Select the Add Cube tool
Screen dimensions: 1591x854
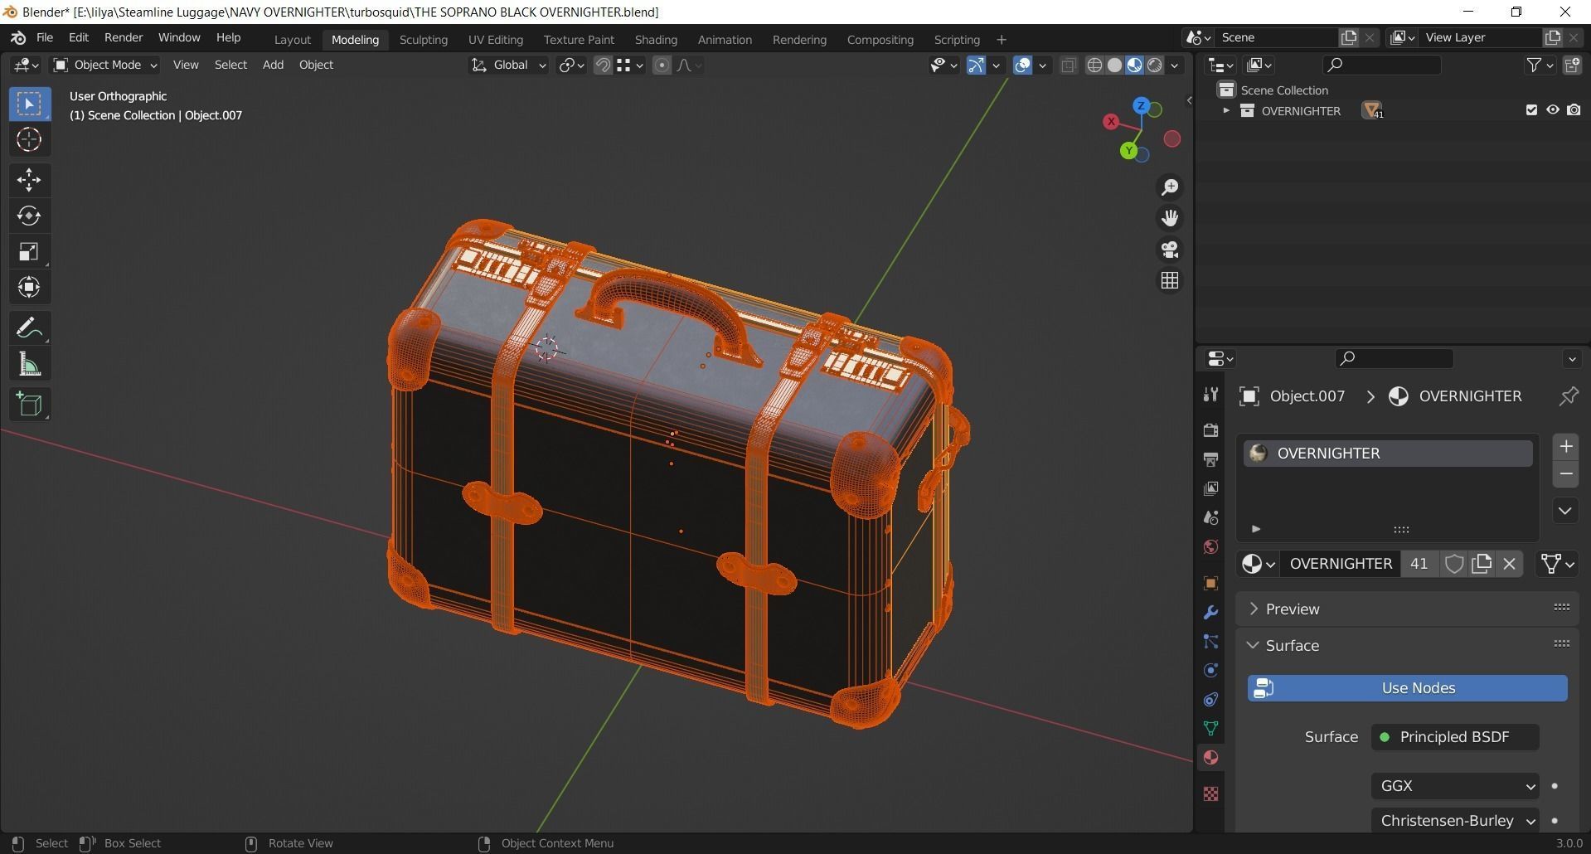click(x=29, y=404)
